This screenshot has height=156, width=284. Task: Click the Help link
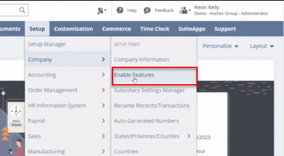pyautogui.click(x=132, y=10)
